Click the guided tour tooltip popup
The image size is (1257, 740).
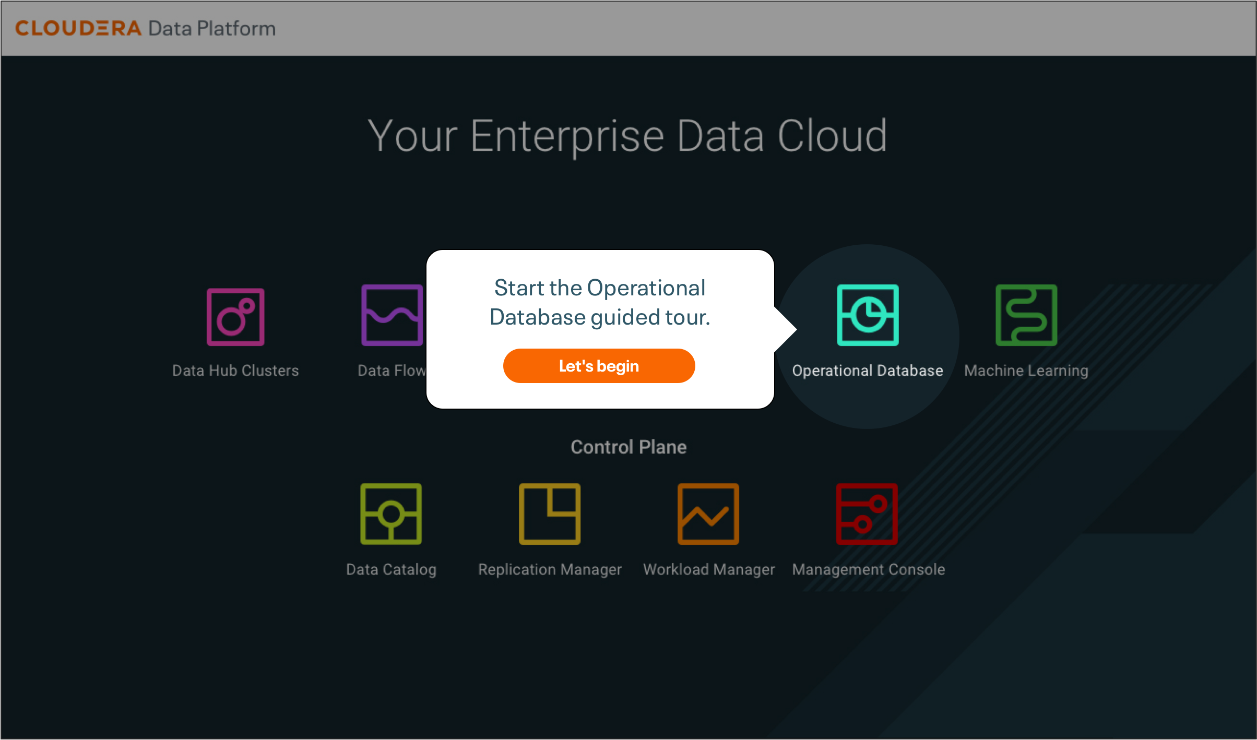(x=599, y=303)
